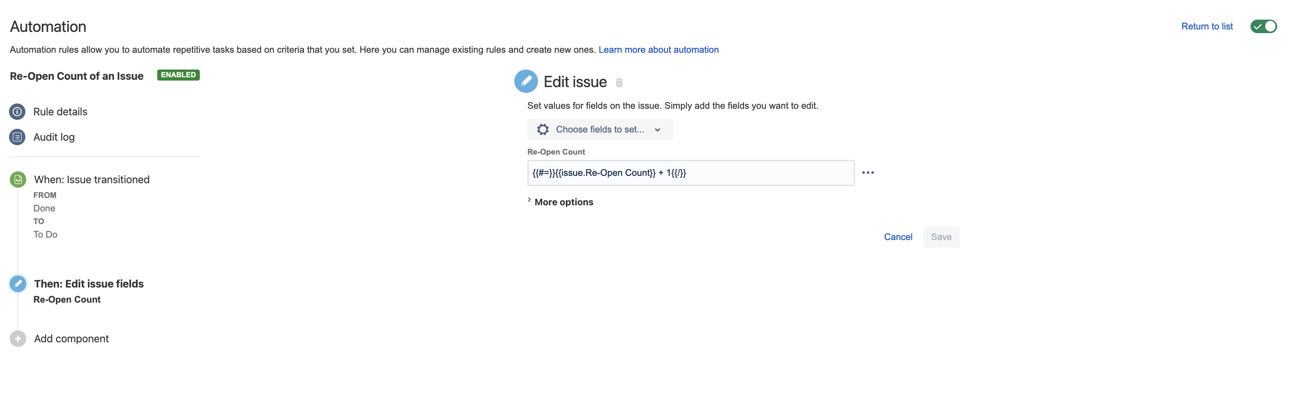This screenshot has height=393, width=1289.
Task: Open the Choose fields to set dropdown
Action: pos(599,130)
